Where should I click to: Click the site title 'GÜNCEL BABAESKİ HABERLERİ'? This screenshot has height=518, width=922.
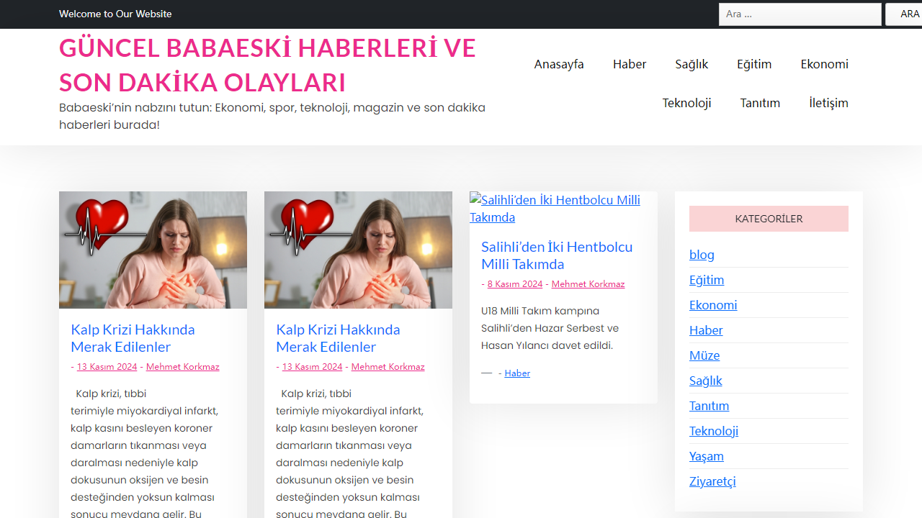[x=267, y=65]
